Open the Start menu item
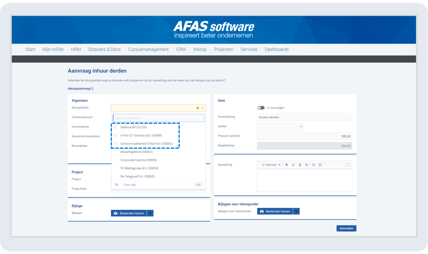The height and width of the screenshot is (254, 428). 30,49
